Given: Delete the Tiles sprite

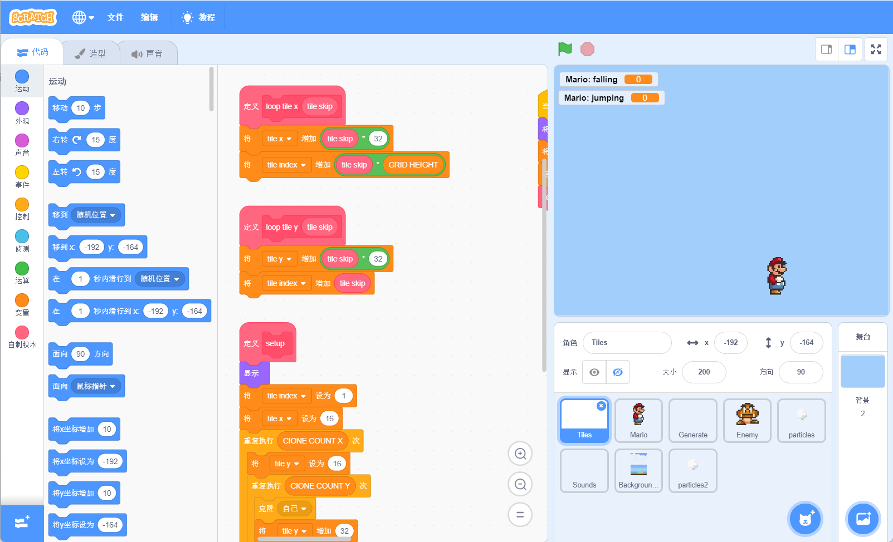Looking at the screenshot, I should [x=601, y=406].
